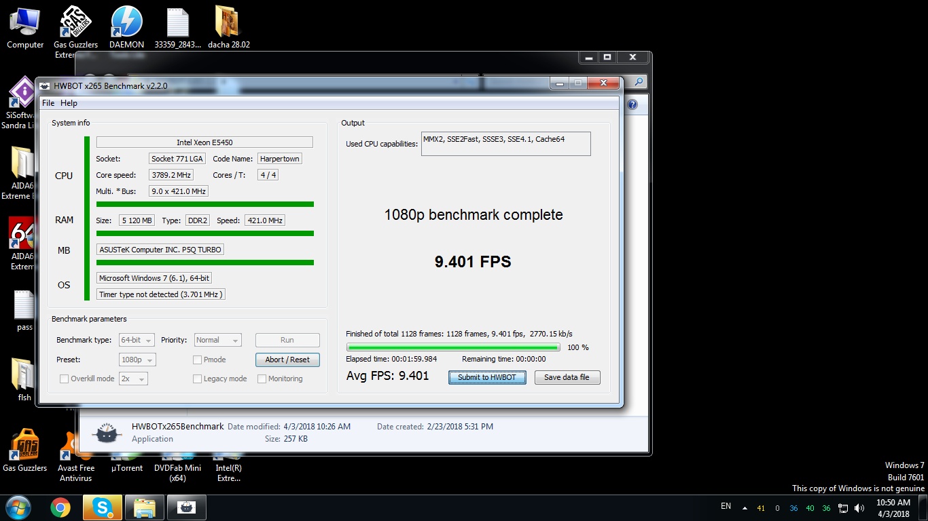Click the Harpertown code name field

tap(279, 159)
